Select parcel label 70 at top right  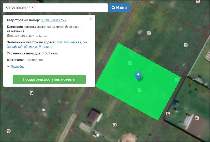(198, 2)
